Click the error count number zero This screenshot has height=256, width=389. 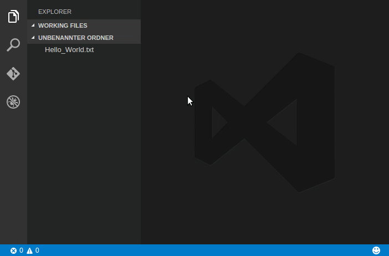point(21,250)
